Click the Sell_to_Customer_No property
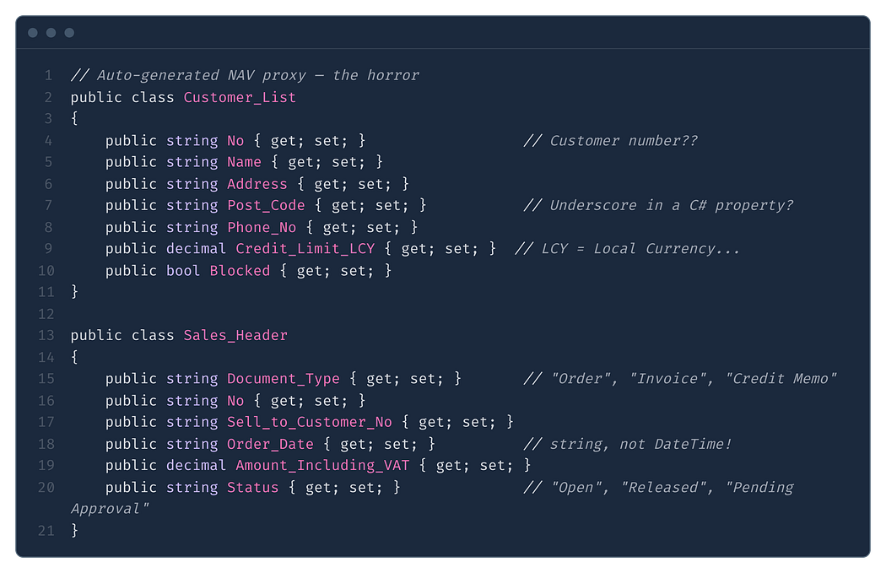This screenshot has height=573, width=886. pyautogui.click(x=309, y=422)
